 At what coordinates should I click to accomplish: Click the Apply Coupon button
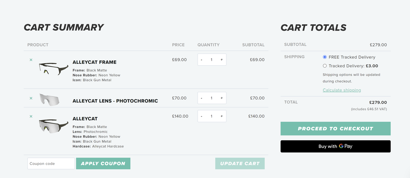[103, 163]
